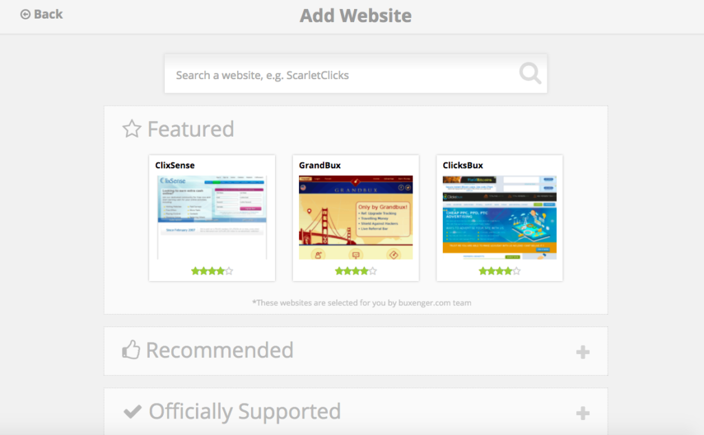This screenshot has height=435, width=704.
Task: Click the GrandBux star rating
Action: point(355,271)
